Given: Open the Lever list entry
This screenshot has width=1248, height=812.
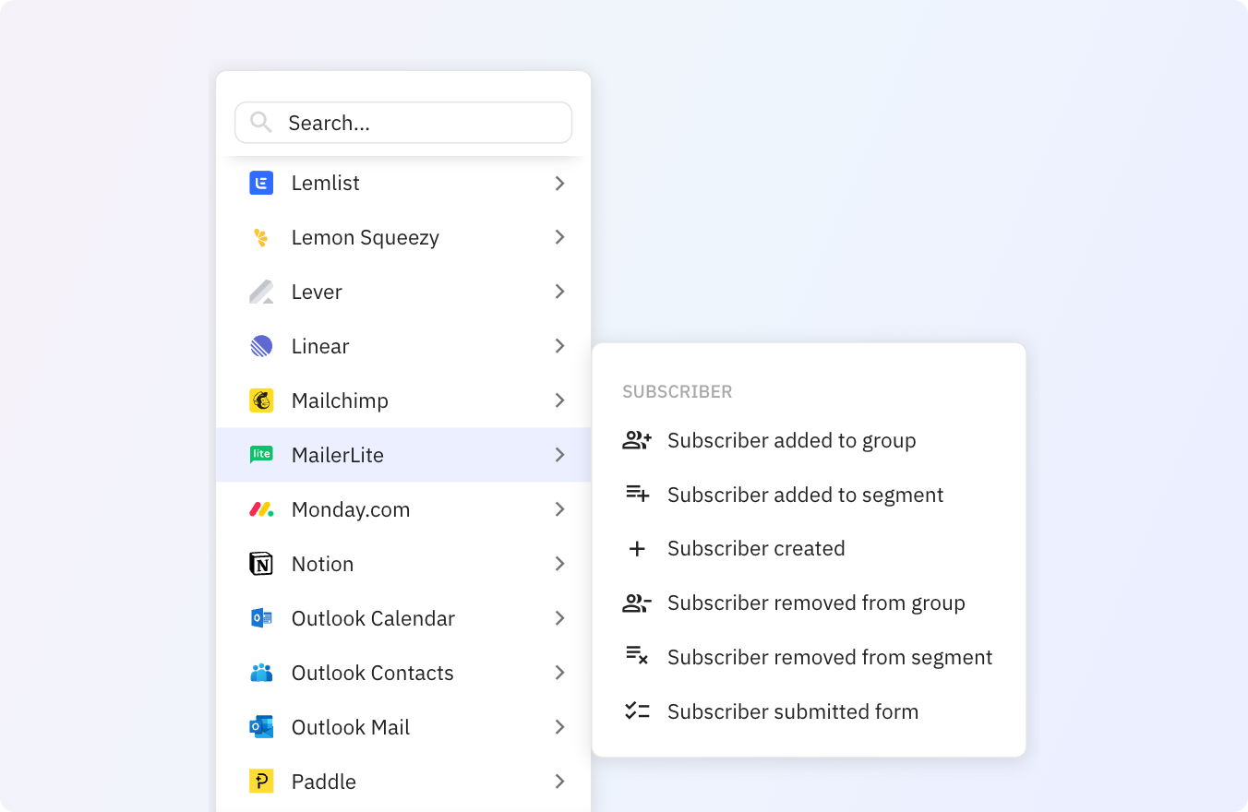Looking at the screenshot, I should 403,292.
